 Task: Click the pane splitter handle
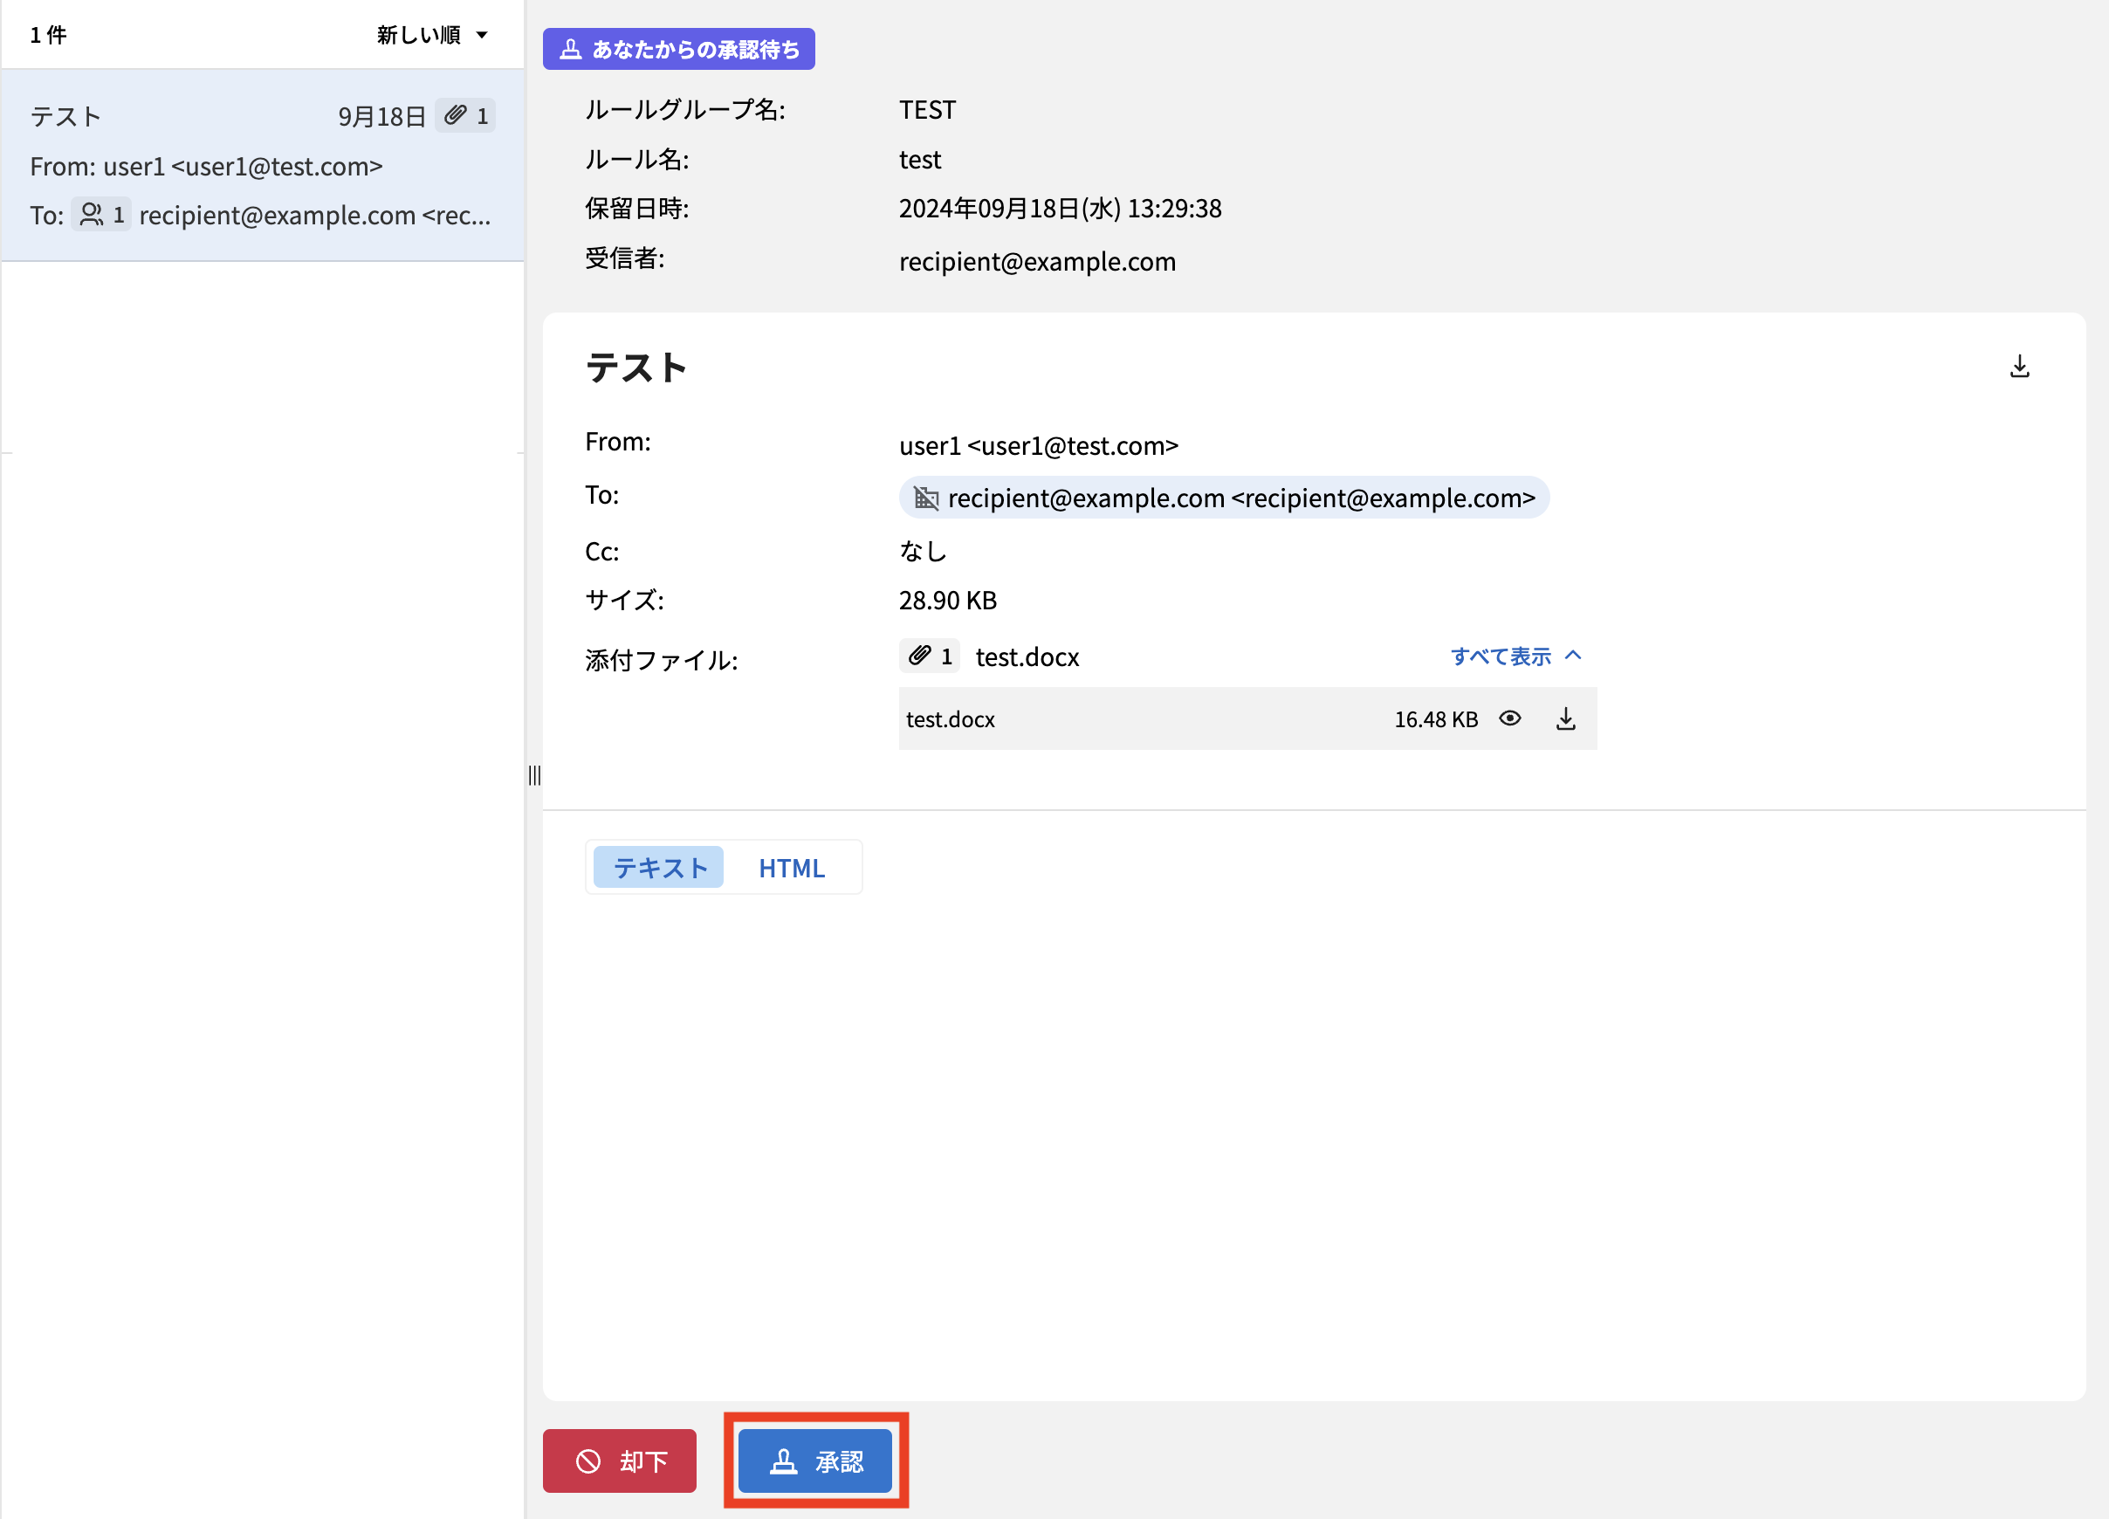pos(535,775)
